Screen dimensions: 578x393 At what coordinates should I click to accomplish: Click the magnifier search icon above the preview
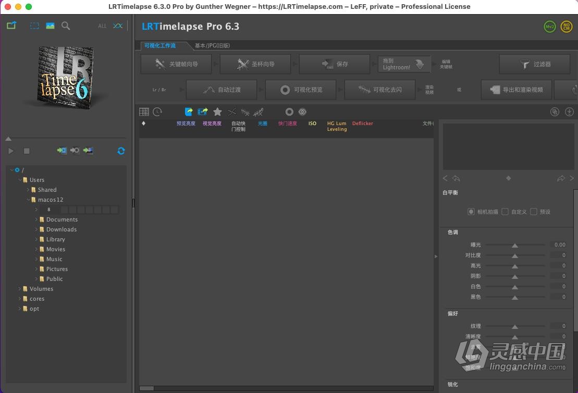pos(66,26)
